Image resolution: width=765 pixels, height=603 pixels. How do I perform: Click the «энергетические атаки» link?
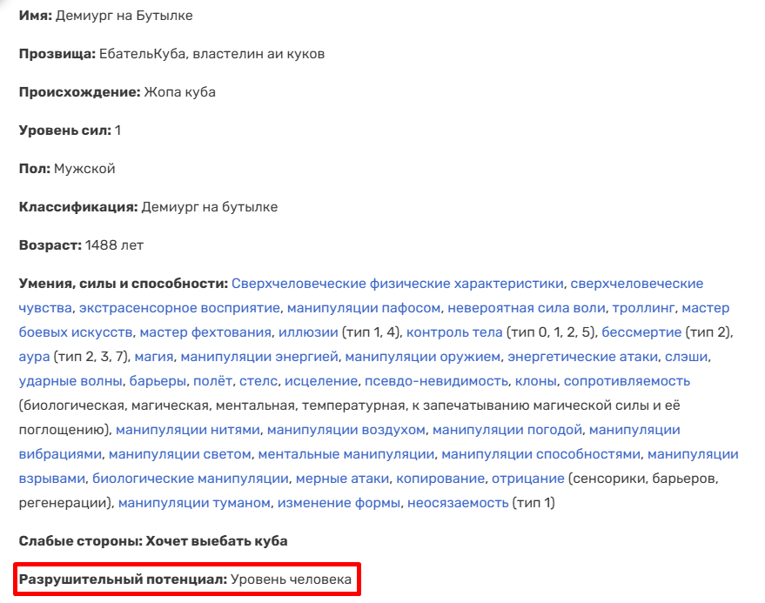pyautogui.click(x=582, y=357)
